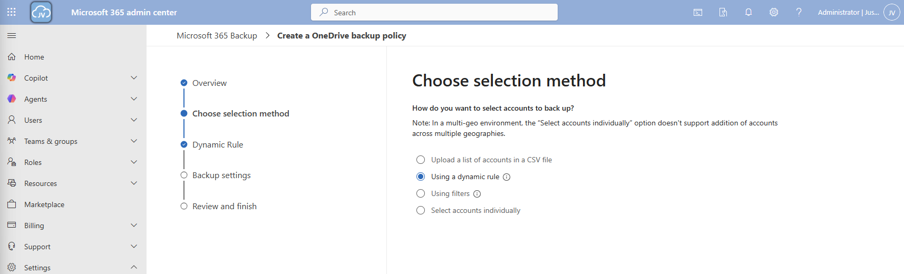The width and height of the screenshot is (904, 274).
Task: Navigate to Microsoft 365 Backup breadcrumb
Action: [217, 36]
